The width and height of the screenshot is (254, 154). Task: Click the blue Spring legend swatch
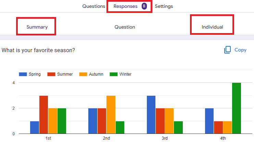tap(23, 74)
